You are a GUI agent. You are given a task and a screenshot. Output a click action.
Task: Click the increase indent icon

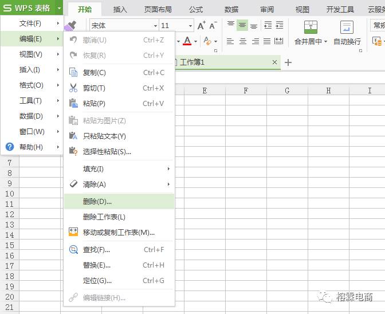tap(280, 25)
